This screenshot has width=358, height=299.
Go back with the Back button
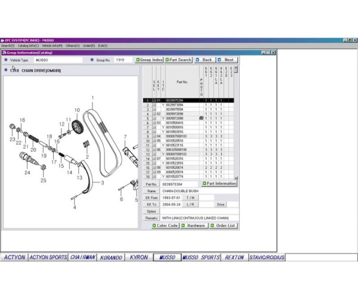[x=206, y=60]
